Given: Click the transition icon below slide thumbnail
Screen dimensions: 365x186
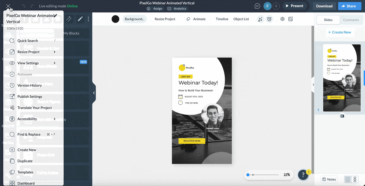Looking at the screenshot, I should (x=342, y=116).
